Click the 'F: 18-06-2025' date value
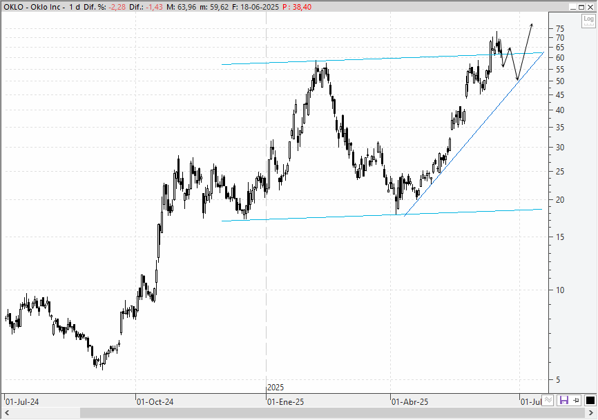Viewport: 598px width, 420px height. click(255, 7)
